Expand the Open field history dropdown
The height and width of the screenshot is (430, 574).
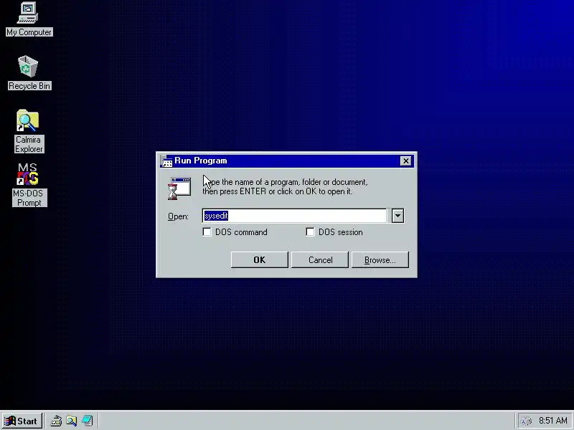coord(398,216)
